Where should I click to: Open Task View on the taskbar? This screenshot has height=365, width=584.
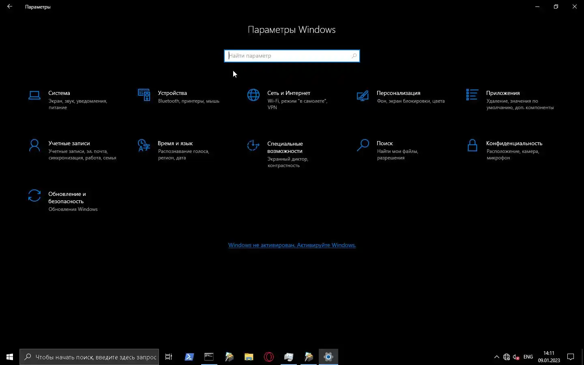(169, 357)
